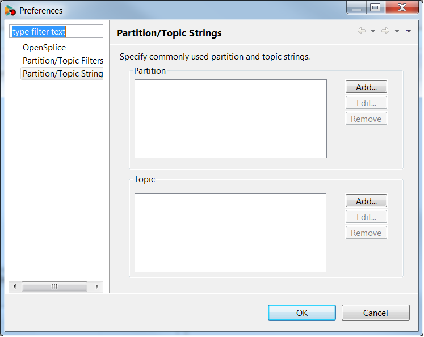Click the Preferences window app icon
Image resolution: width=424 pixels, height=337 pixels.
(x=11, y=11)
